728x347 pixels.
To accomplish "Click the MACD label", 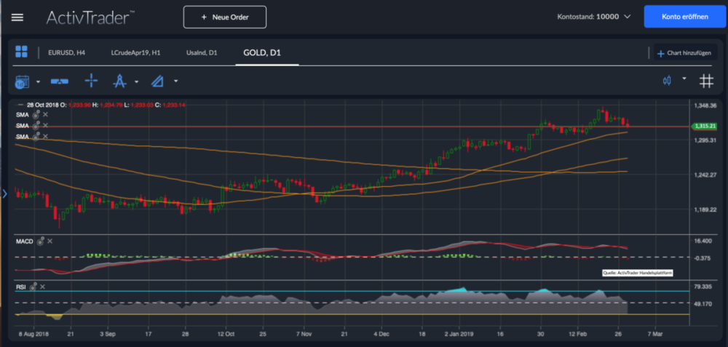I will tap(25, 242).
